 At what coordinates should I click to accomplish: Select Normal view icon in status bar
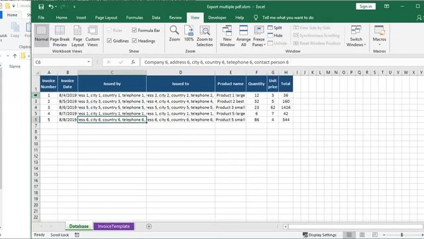(x=349, y=235)
